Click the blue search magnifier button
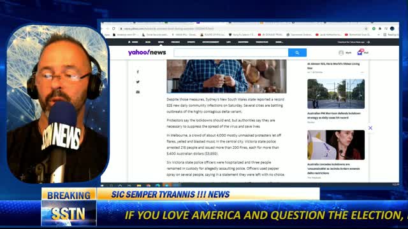The width and height of the screenshot is (408, 229). point(297,53)
